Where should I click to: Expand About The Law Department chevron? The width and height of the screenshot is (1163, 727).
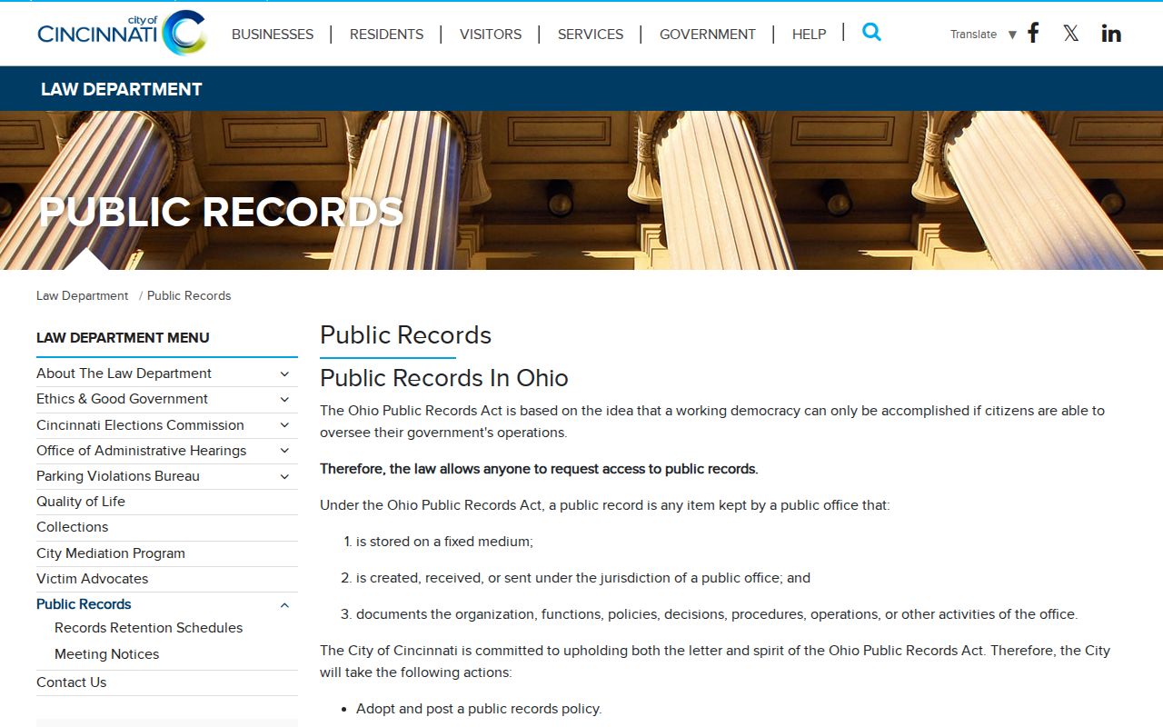[284, 373]
